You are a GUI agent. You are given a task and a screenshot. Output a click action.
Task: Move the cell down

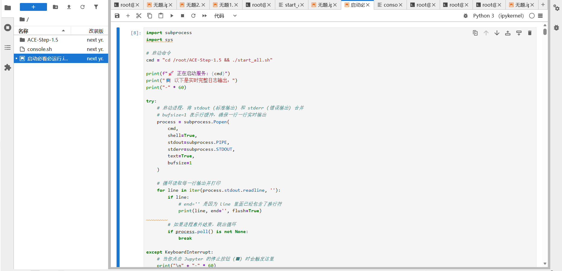497,33
